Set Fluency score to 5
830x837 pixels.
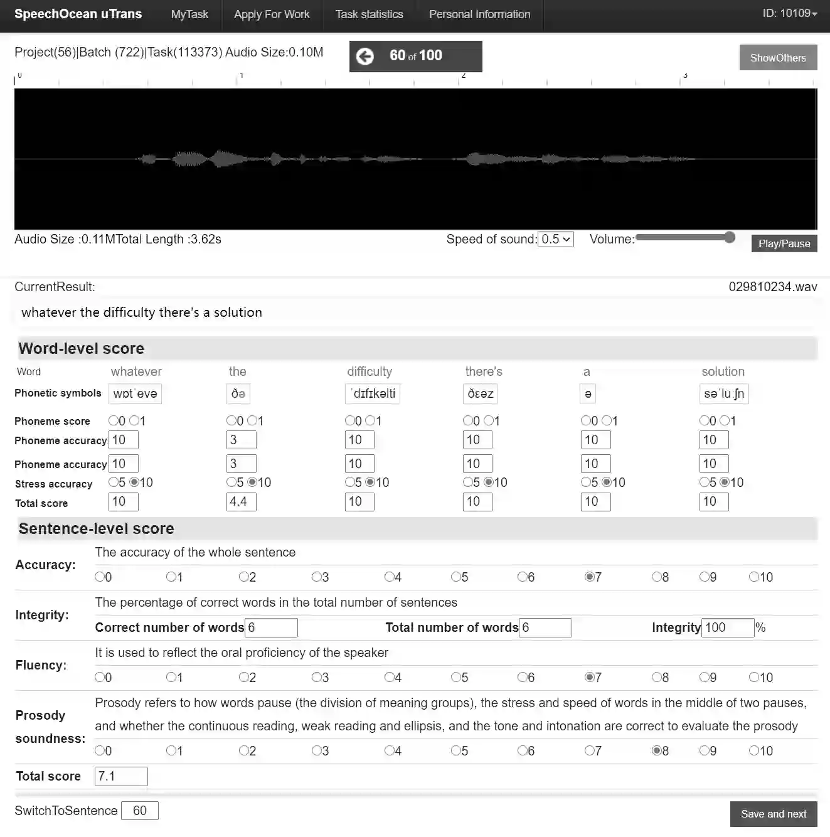(455, 677)
